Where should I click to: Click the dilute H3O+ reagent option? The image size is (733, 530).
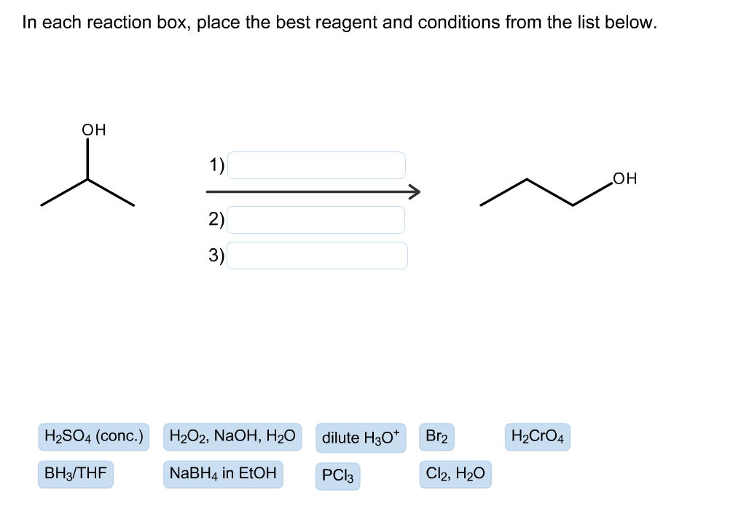coord(361,437)
